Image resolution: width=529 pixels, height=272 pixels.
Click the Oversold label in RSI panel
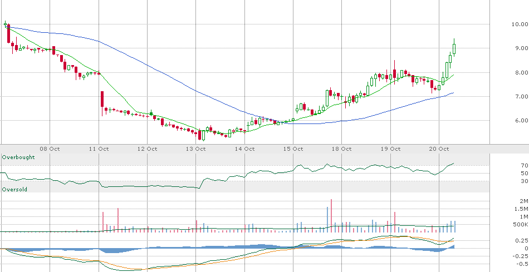[14, 190]
